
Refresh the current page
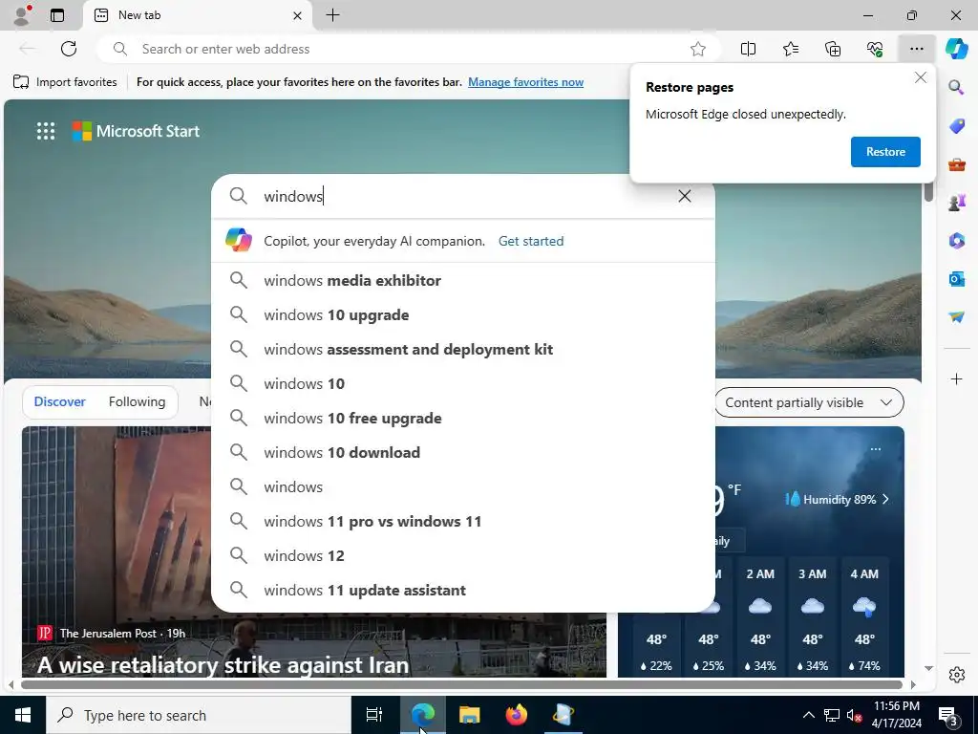pos(69,49)
